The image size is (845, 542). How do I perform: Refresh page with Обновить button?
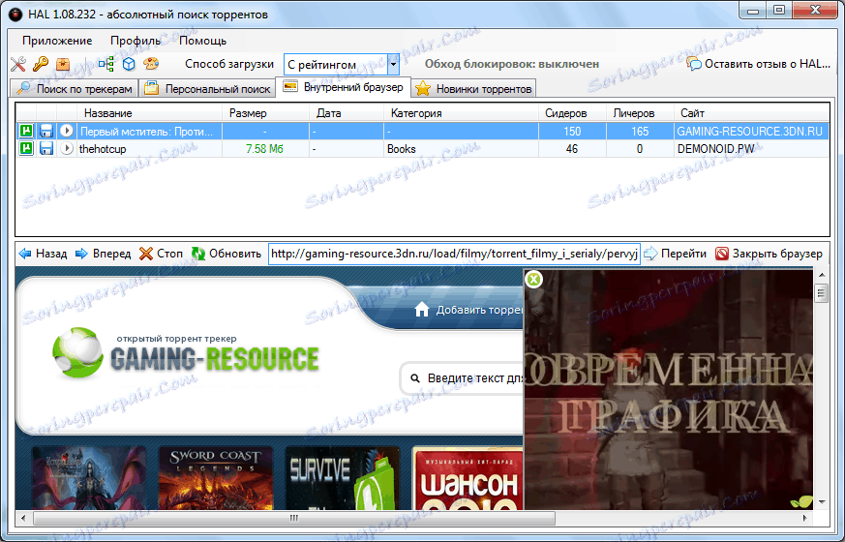pyautogui.click(x=226, y=254)
